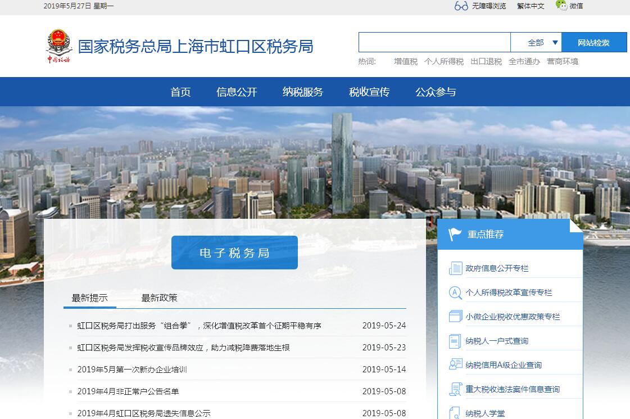The width and height of the screenshot is (630, 419).
Task: Open the 2019年4月非正常户公告名单 news link
Action: (x=128, y=391)
